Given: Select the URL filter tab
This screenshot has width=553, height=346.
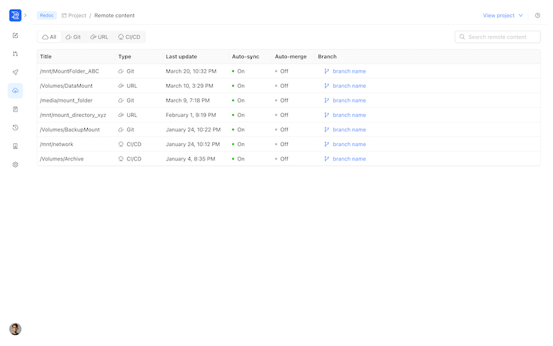Looking at the screenshot, I should (99, 37).
